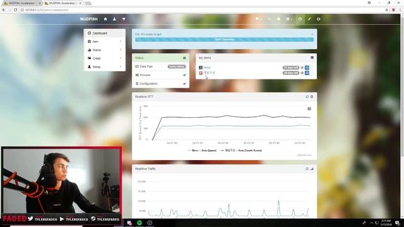404x227 pixels.
Task: Click the clipboard icon in navbar
Action: pos(278,19)
